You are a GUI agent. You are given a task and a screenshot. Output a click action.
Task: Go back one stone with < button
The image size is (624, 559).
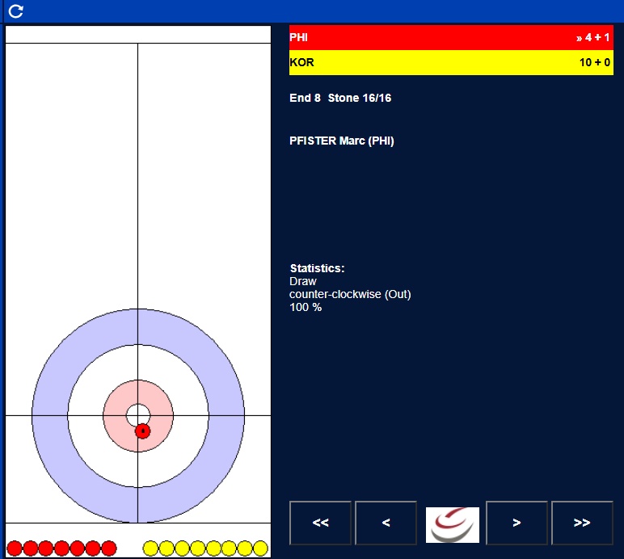click(x=386, y=523)
